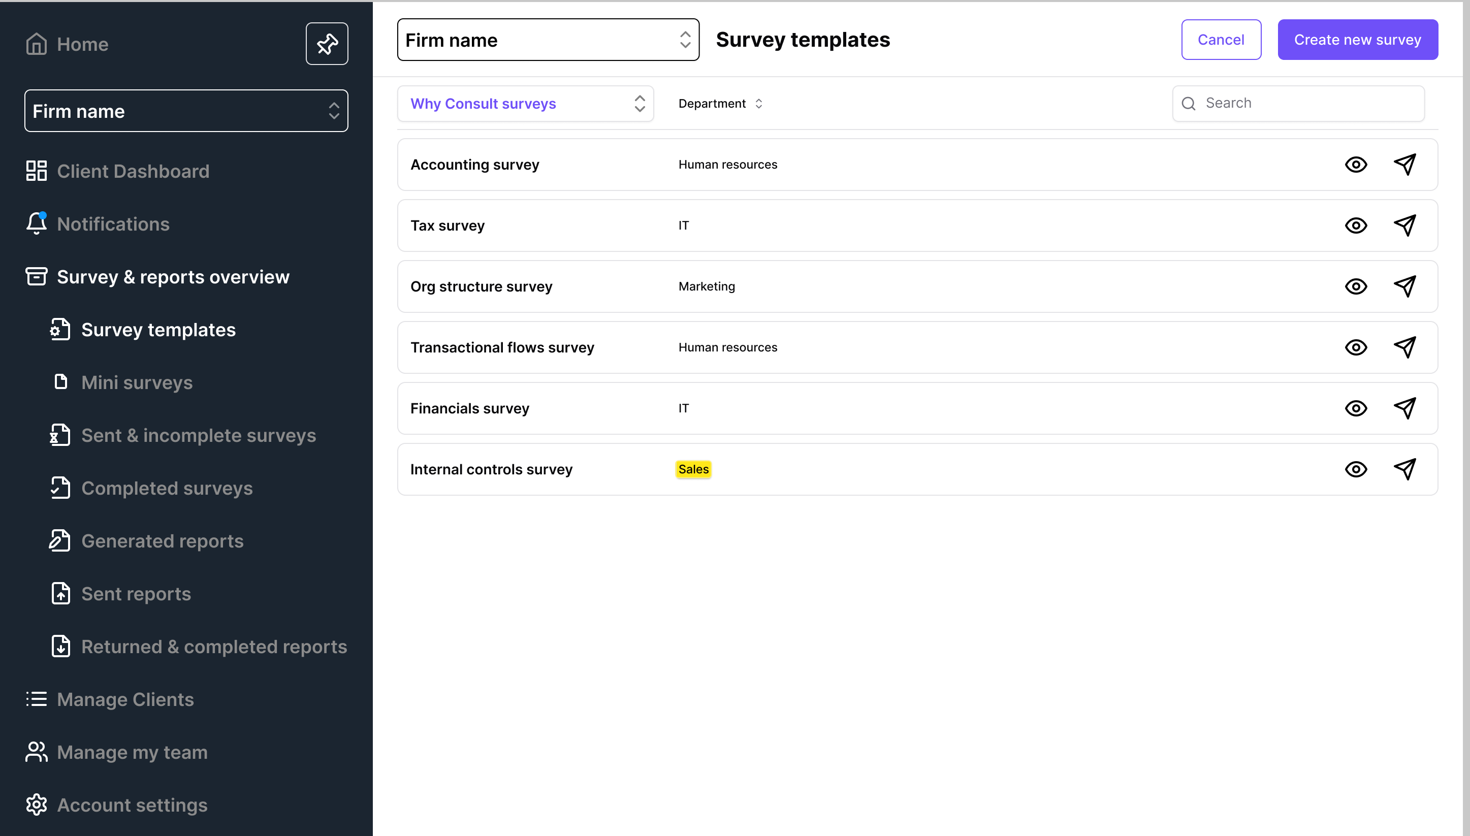Preview Financials survey using eye icon
This screenshot has width=1470, height=836.
[x=1356, y=408]
